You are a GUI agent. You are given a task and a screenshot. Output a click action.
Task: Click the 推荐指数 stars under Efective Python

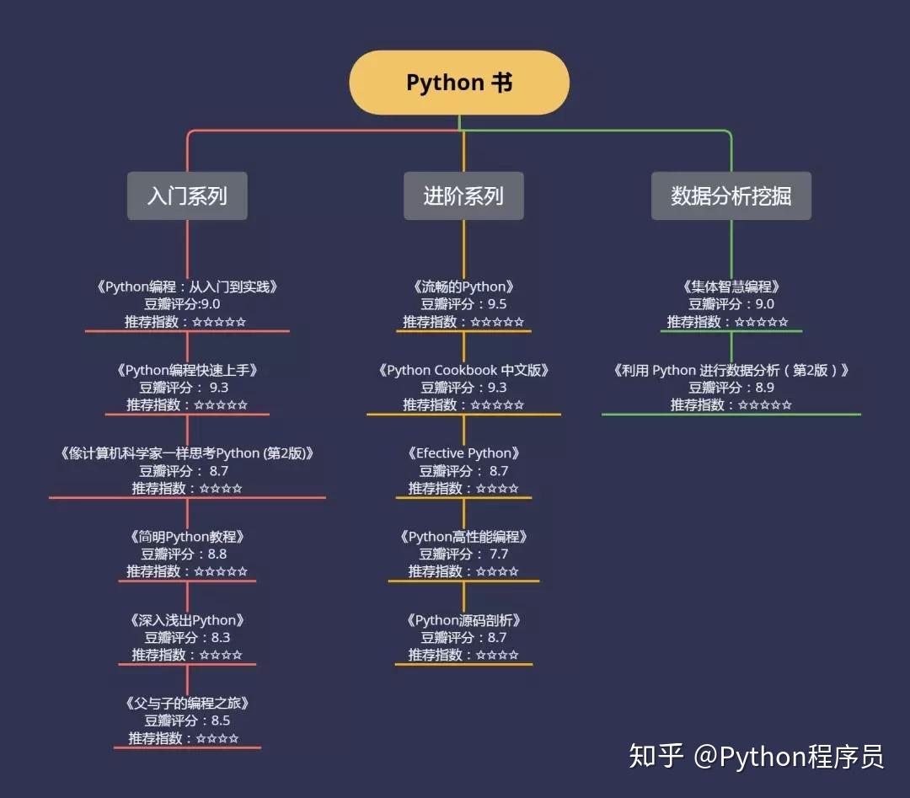[x=497, y=489]
